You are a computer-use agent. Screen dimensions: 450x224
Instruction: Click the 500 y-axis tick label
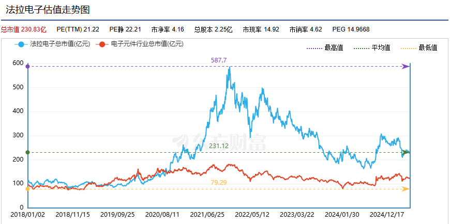(18, 87)
